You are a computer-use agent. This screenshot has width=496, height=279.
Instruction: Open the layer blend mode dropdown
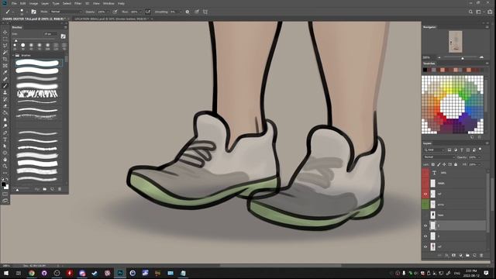click(x=439, y=157)
